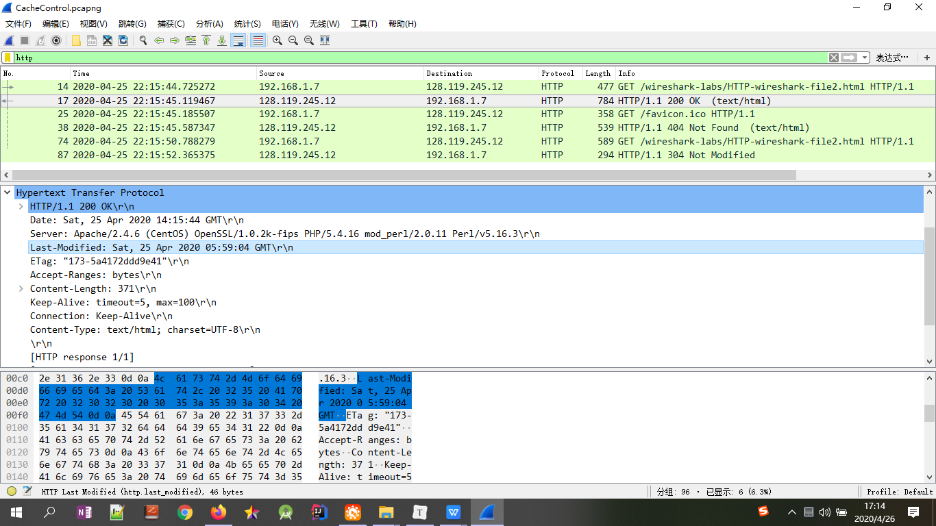Click the [HTTP response 1/1] line
The image size is (936, 526).
click(82, 357)
